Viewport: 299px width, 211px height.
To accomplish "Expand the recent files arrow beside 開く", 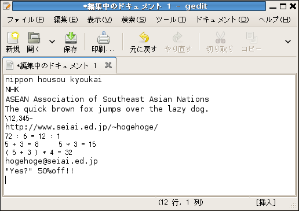I will point(52,42).
